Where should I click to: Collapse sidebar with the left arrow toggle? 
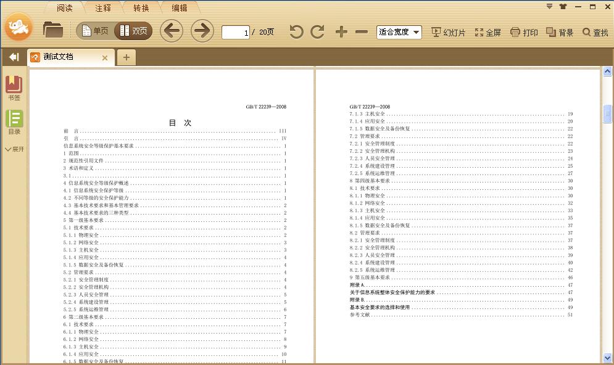[14, 57]
